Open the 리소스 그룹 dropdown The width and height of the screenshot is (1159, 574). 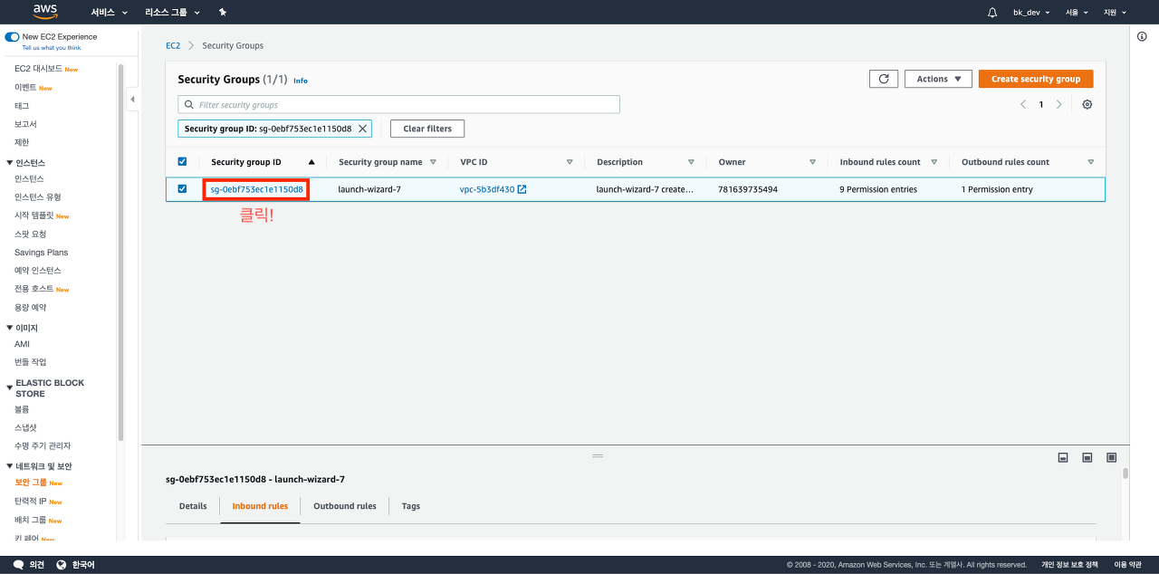pyautogui.click(x=172, y=13)
